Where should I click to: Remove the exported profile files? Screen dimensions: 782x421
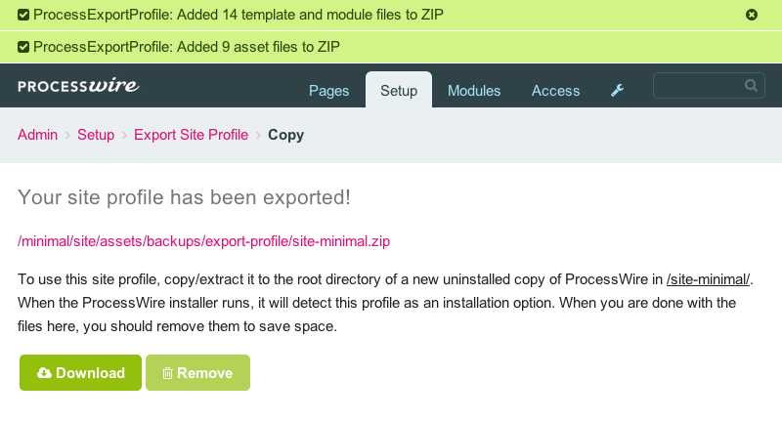[x=197, y=373]
